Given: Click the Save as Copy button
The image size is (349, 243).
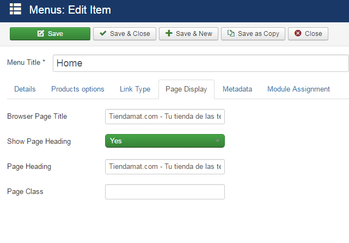Looking at the screenshot, I should (253, 34).
